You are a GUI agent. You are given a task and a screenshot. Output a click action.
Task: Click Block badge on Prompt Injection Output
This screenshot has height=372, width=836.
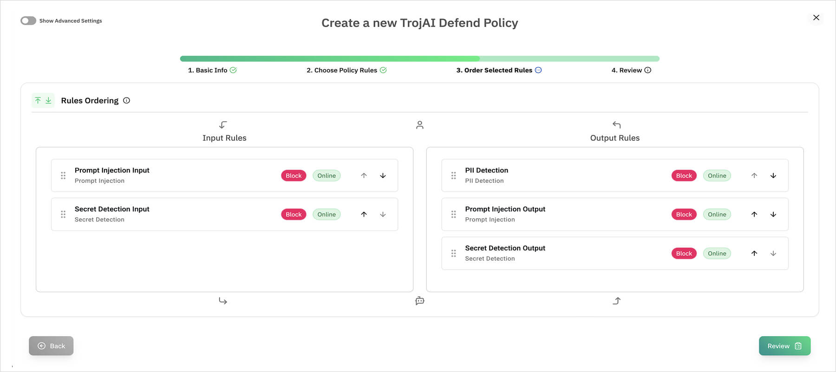684,214
